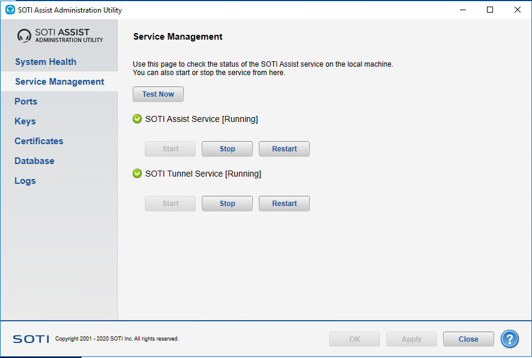532x358 pixels.
Task: Click the SOTI logo in the footer
Action: pos(31,339)
